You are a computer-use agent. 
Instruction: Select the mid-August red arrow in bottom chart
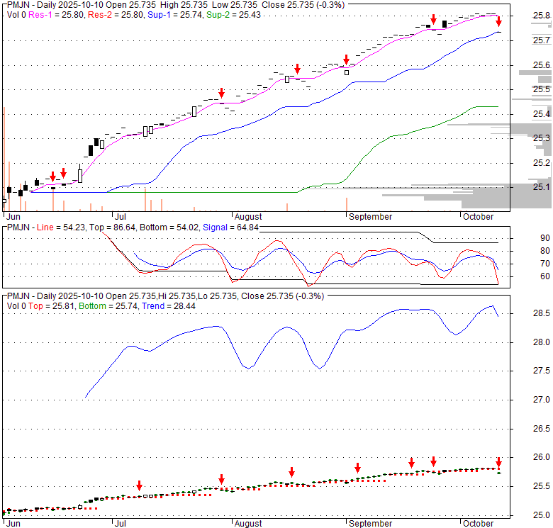coord(291,473)
